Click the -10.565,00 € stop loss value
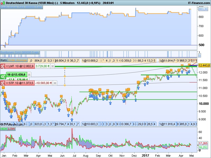The image size is (211, 158). [x=44, y=83]
